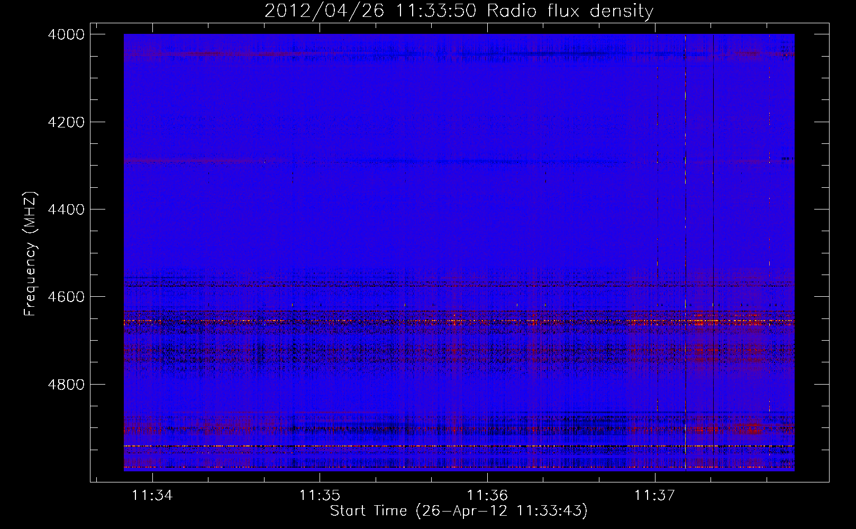Click the 4000 frequency tick label
The height and width of the screenshot is (529, 856).
tap(66, 34)
